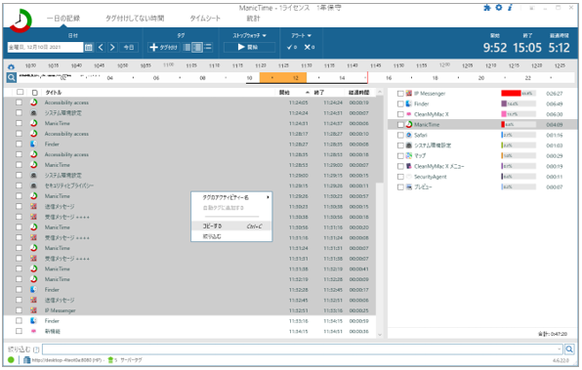Switch to the 一日の記録 tab
The image size is (582, 370).
point(63,19)
